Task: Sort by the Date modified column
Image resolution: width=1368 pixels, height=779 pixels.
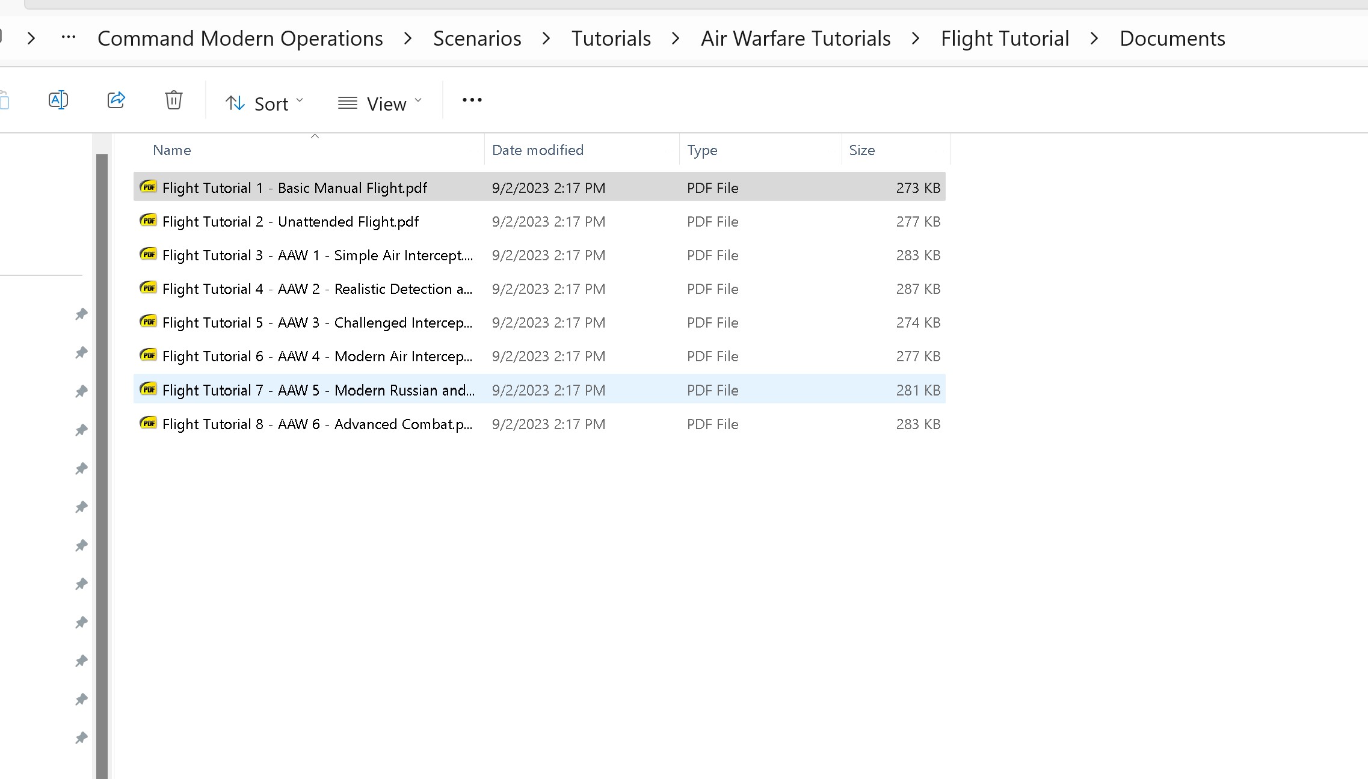Action: click(x=537, y=150)
